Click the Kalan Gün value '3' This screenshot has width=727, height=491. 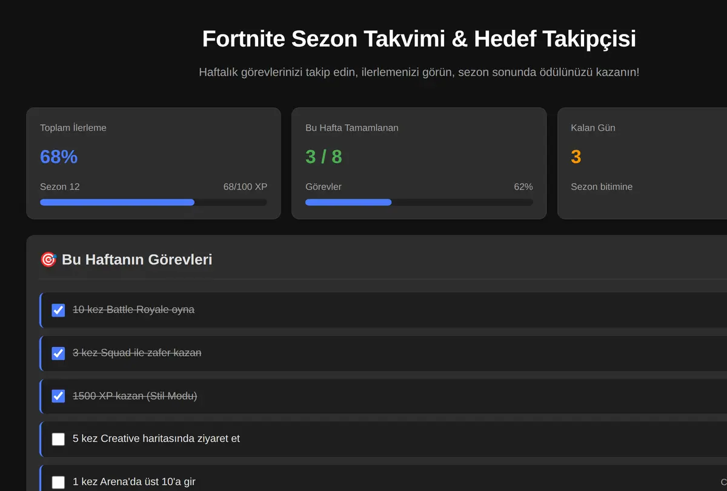(x=576, y=157)
